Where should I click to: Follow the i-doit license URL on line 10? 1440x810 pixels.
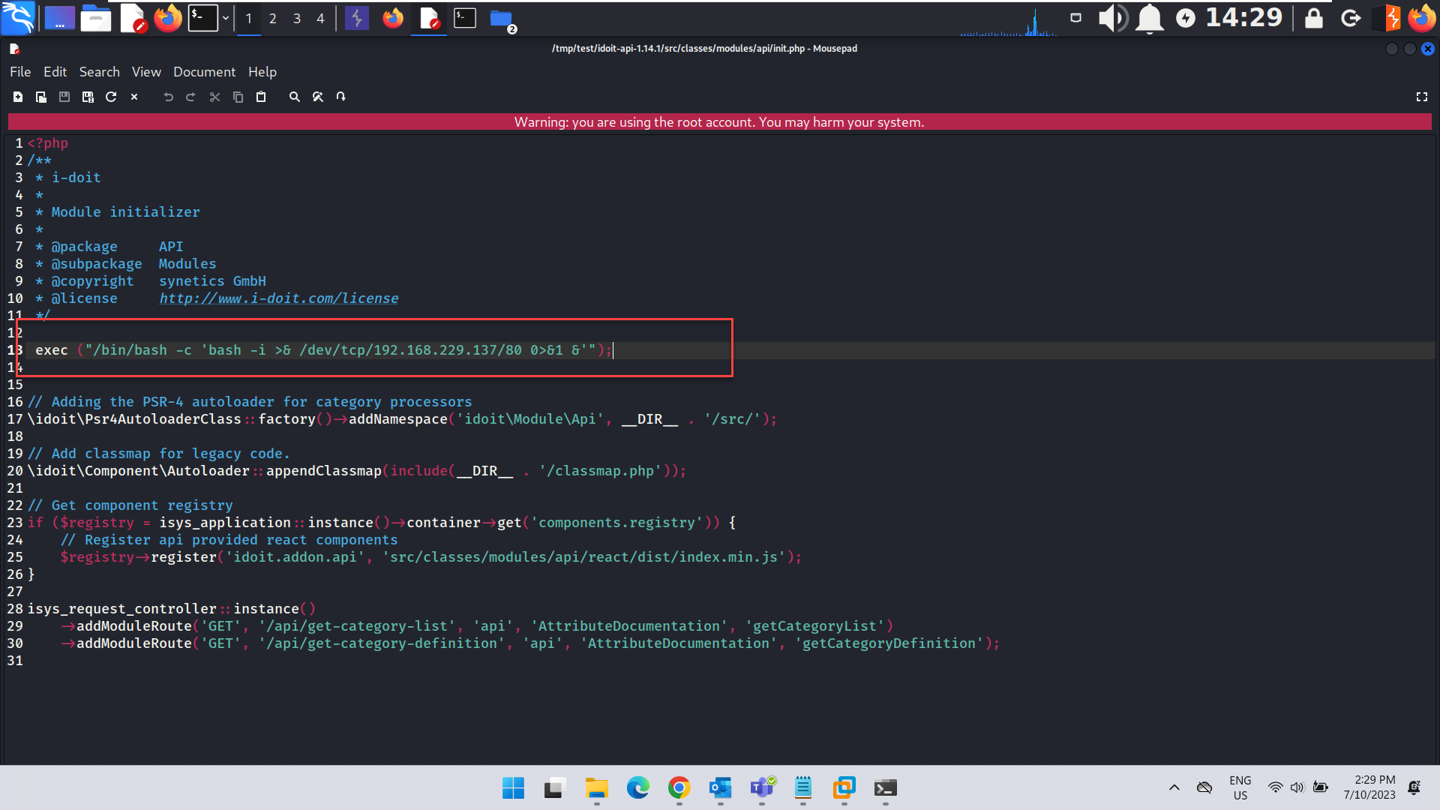point(278,298)
